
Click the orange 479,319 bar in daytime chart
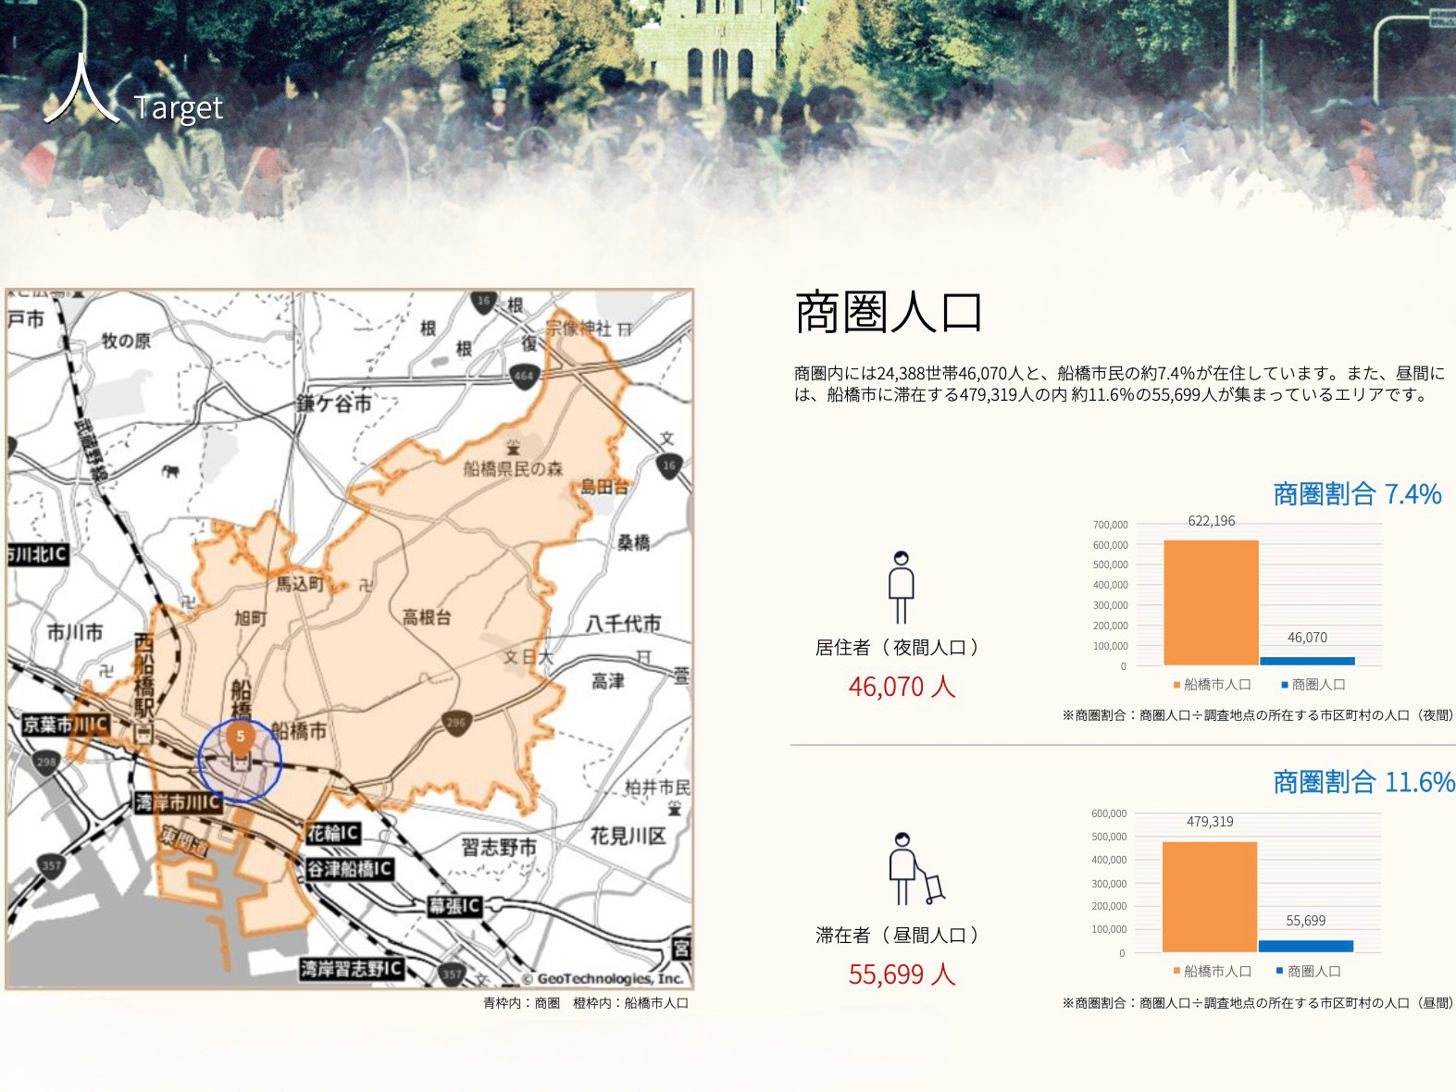pyautogui.click(x=1209, y=896)
